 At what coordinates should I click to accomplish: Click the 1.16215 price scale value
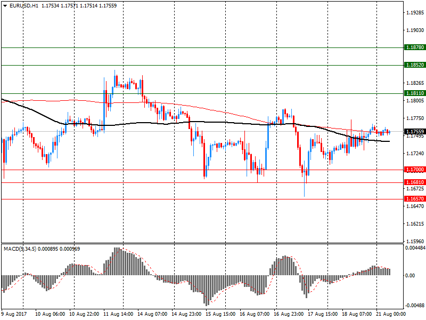click(x=415, y=224)
